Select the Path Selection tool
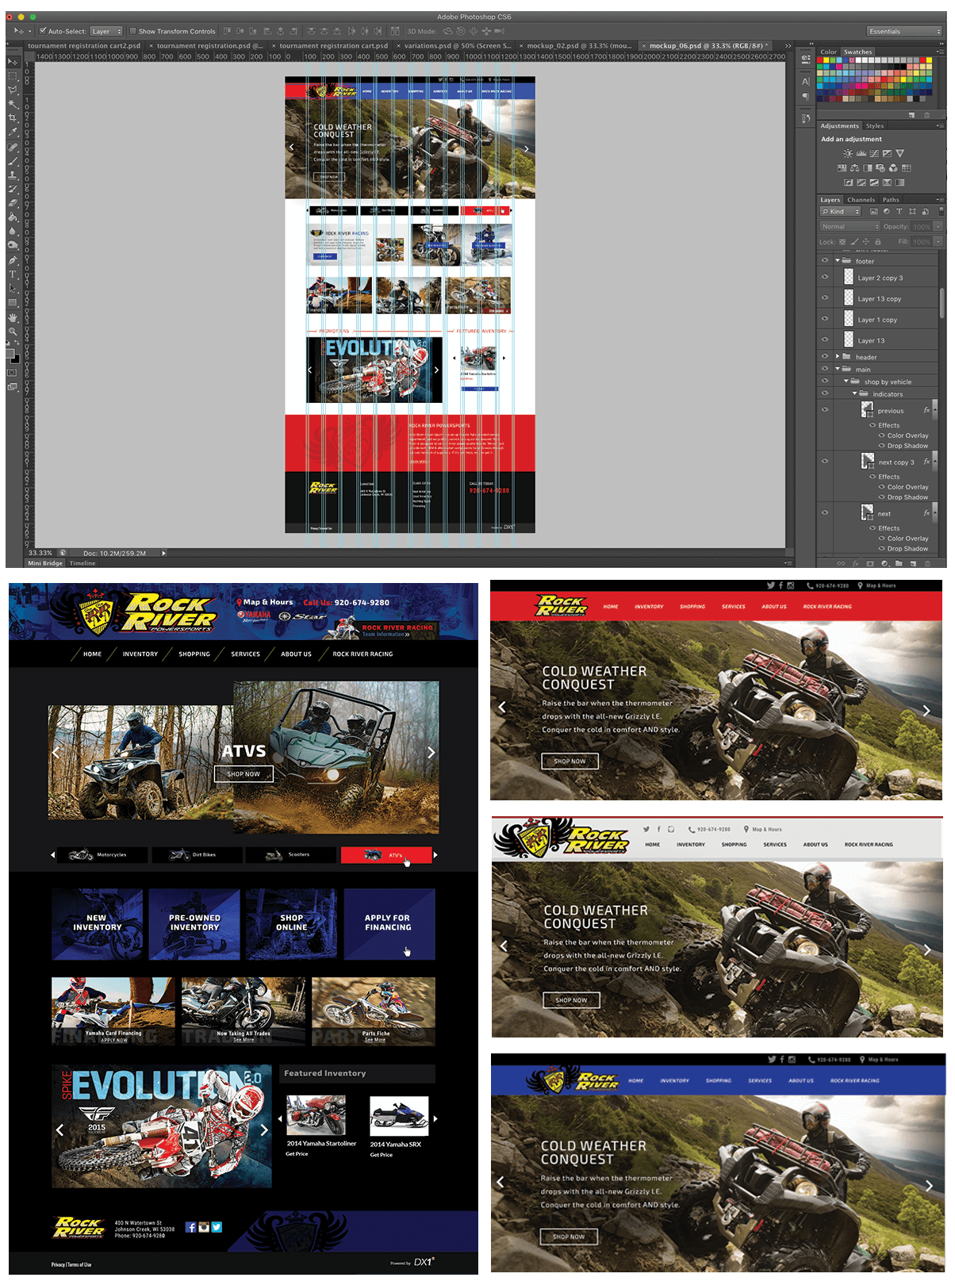The height and width of the screenshot is (1285, 955). (13, 289)
